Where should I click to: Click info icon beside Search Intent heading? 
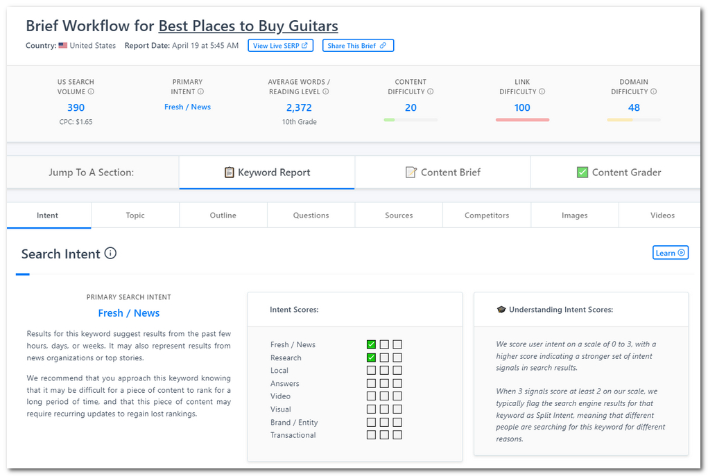click(110, 254)
